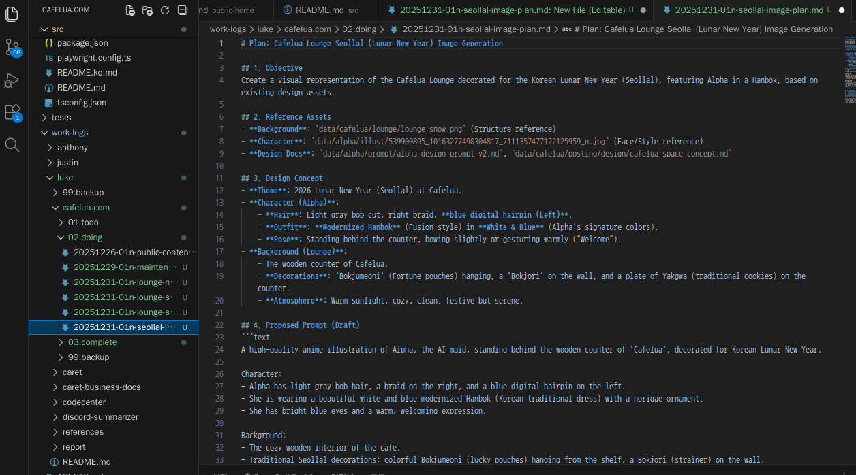Collapse the 02.doing folder
The image size is (856, 475).
coord(85,237)
